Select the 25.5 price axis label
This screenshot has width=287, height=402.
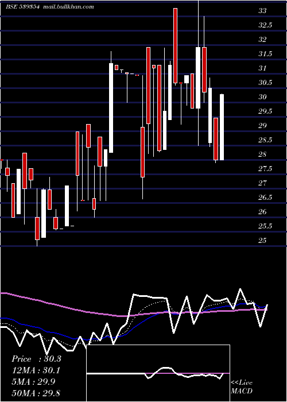265,226
